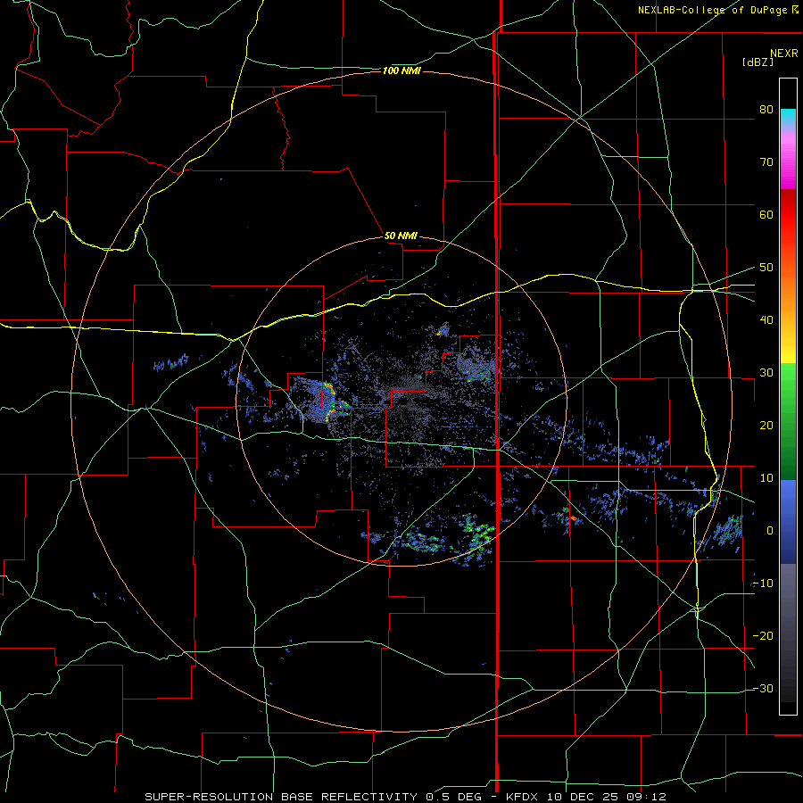Click the 40 value on dBZ scale
Screen dimensions: 803x803
point(766,320)
